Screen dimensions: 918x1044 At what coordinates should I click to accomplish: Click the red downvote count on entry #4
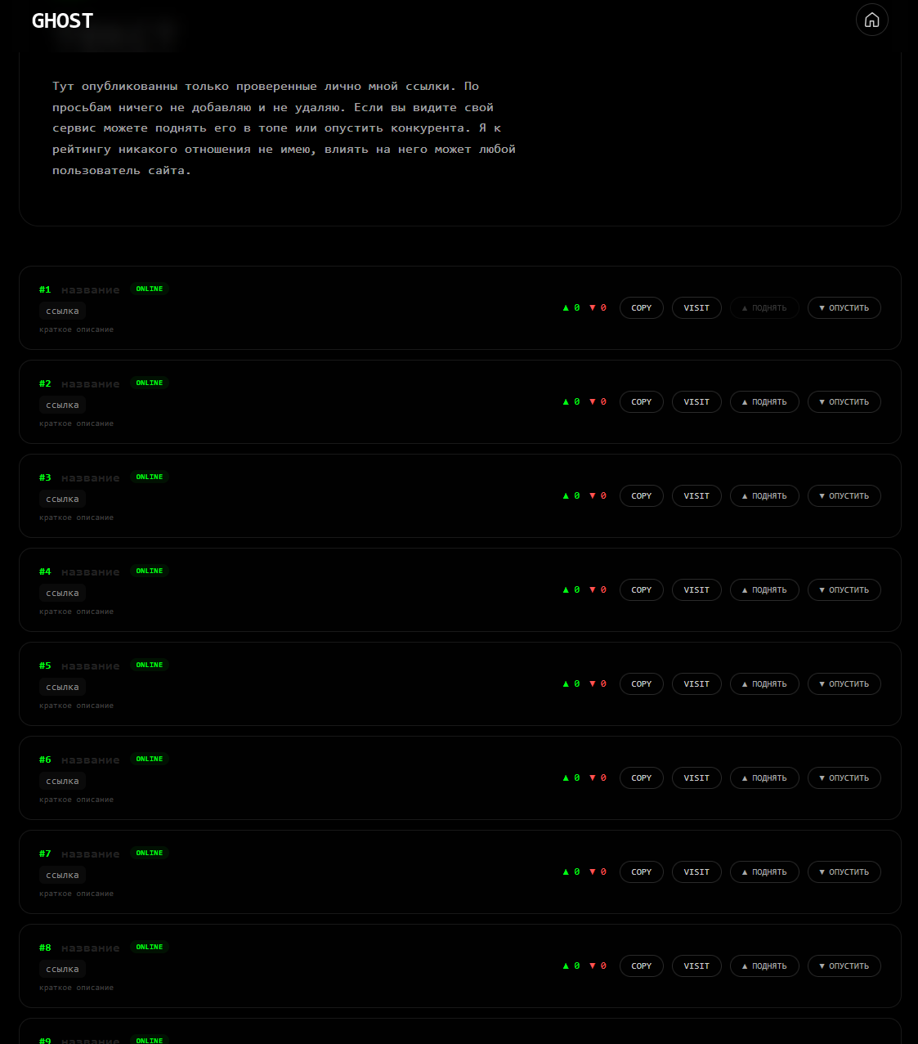point(598,590)
